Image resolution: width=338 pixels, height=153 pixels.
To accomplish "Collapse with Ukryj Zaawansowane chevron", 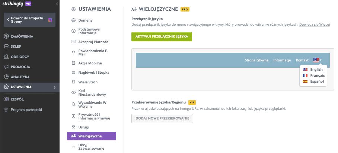I will [73, 147].
